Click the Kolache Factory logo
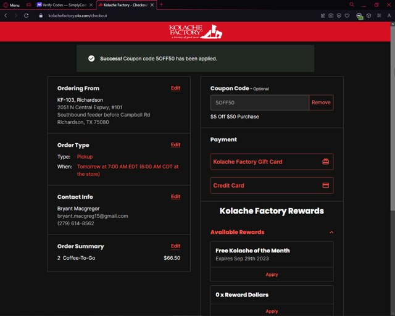Screen dimensions: 395x316 [x=196, y=31]
